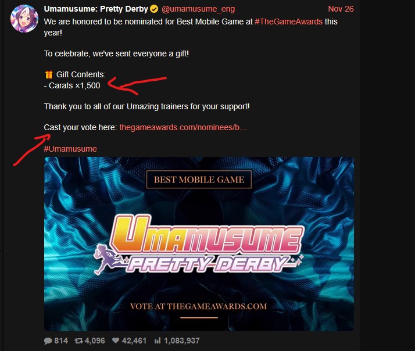
Task: Click the gift box emoji
Action: pos(49,74)
